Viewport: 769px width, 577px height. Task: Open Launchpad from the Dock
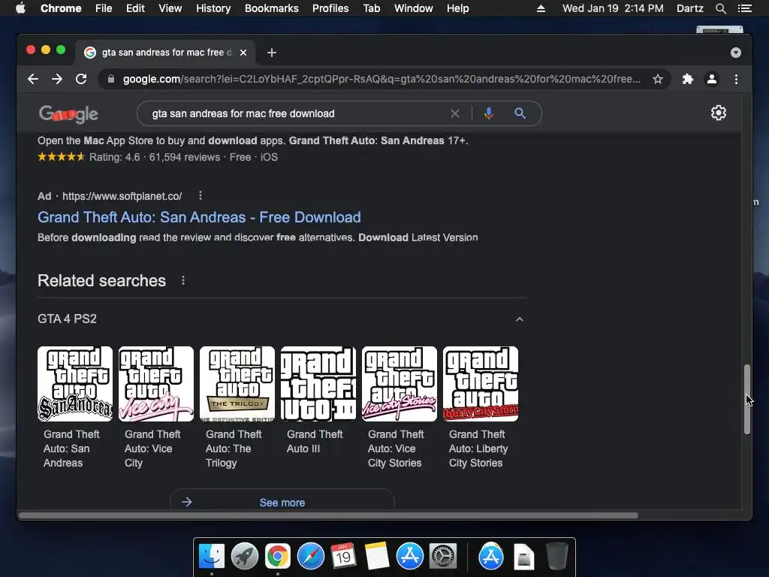245,557
